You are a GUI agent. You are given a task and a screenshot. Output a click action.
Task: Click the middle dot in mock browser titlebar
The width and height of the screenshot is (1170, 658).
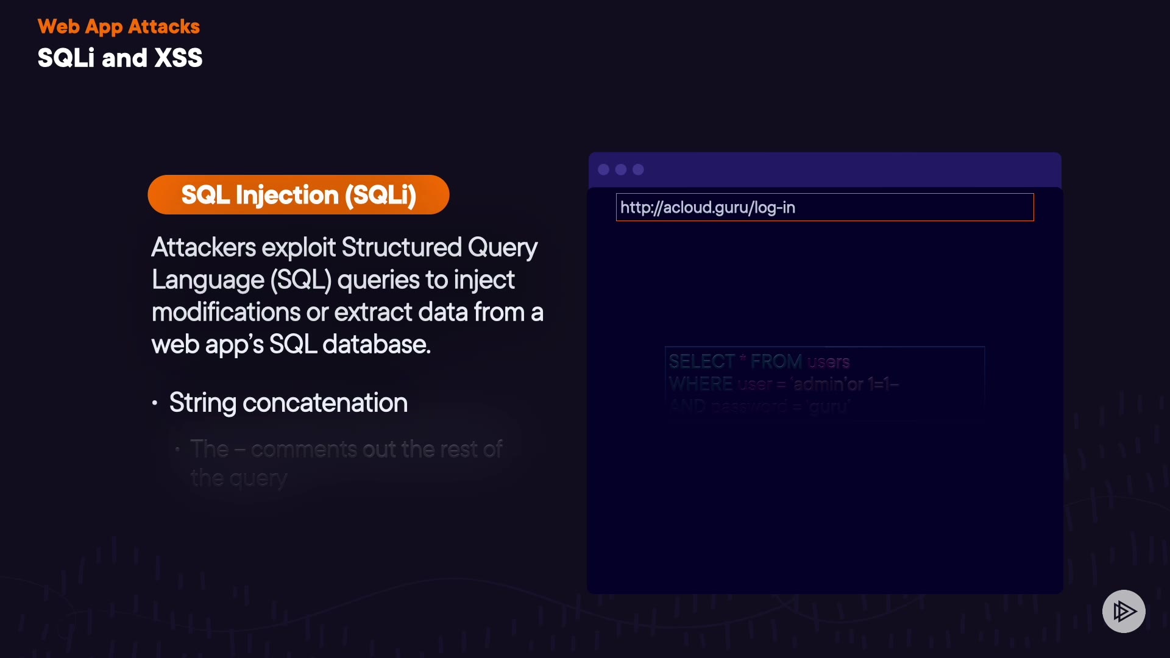[621, 169]
